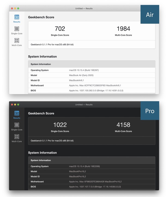Click Motherboard label in Pro window

point(37,182)
